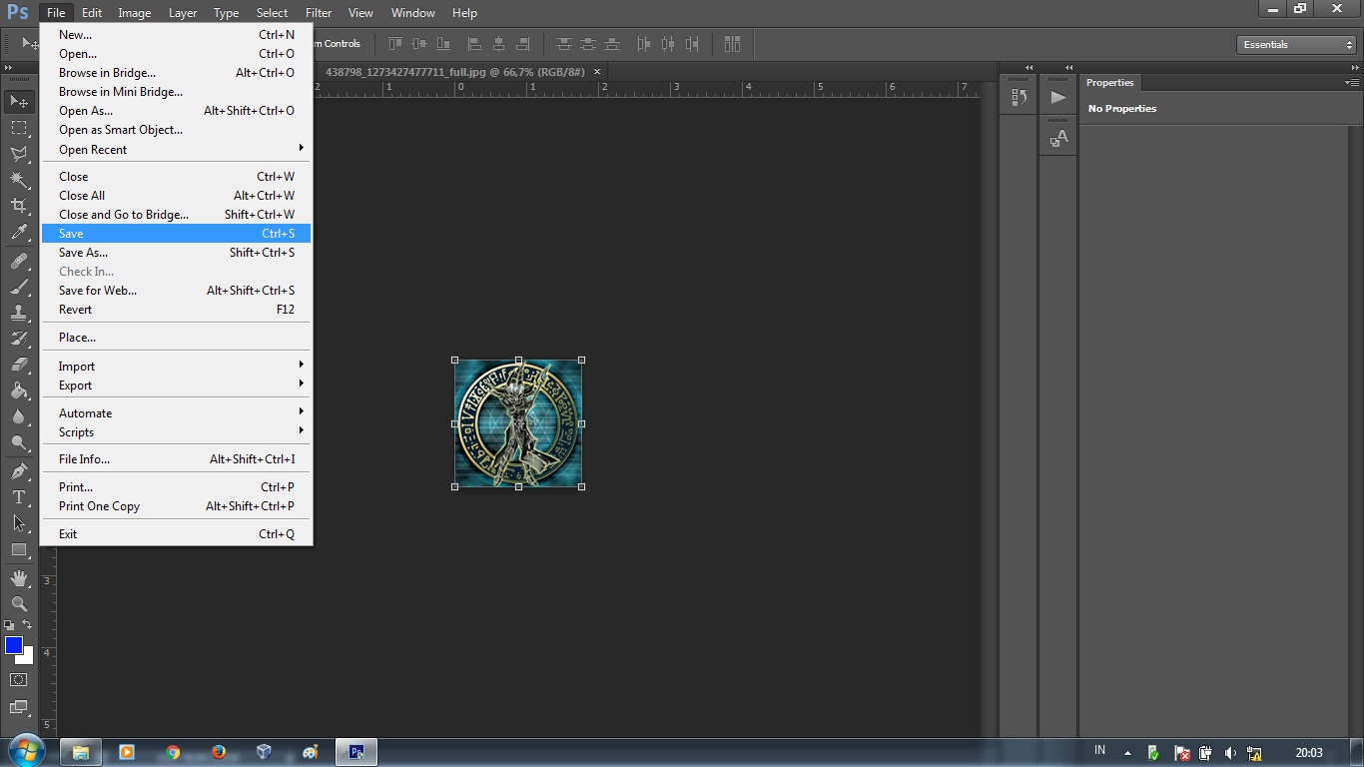This screenshot has height=767, width=1364.
Task: Select the Clone Stamp tool
Action: (x=19, y=313)
